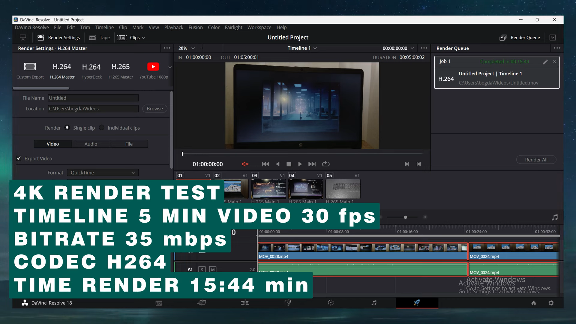Select the Individual clips render option
Viewport: 576px width, 324px height.
pyautogui.click(x=102, y=127)
